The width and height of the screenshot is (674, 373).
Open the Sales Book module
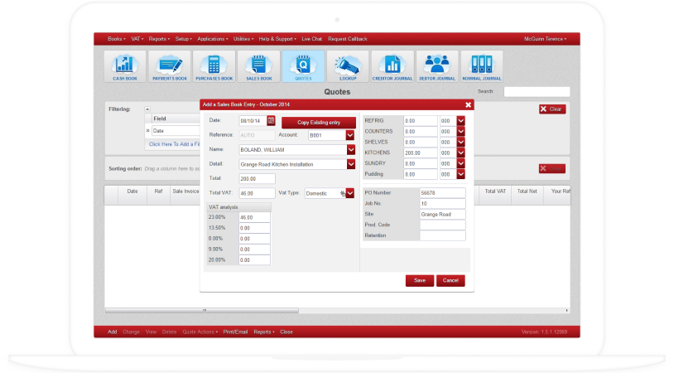click(x=259, y=66)
